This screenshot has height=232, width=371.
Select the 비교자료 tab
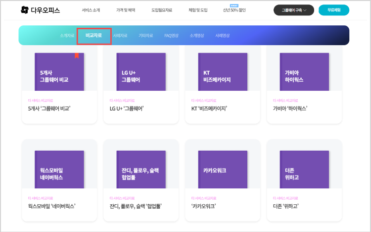(93, 35)
